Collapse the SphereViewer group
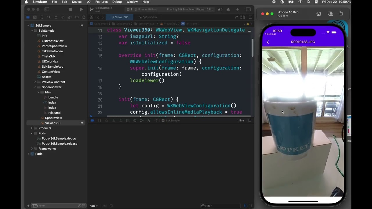 pyautogui.click(x=35, y=87)
